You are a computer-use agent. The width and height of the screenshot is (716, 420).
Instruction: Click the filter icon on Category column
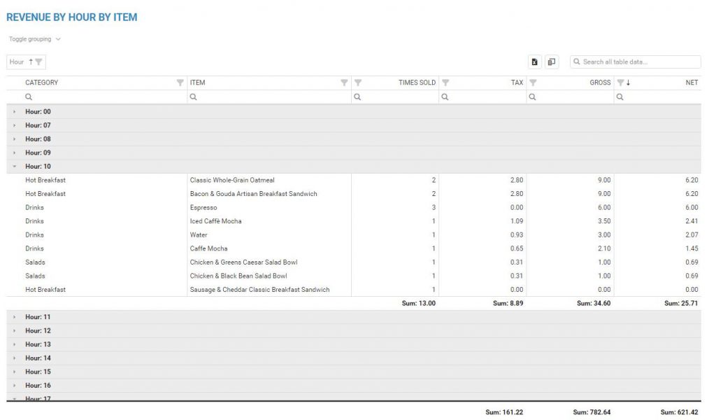[180, 83]
